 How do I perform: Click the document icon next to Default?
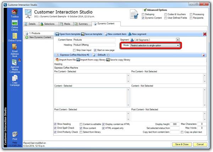94,55
